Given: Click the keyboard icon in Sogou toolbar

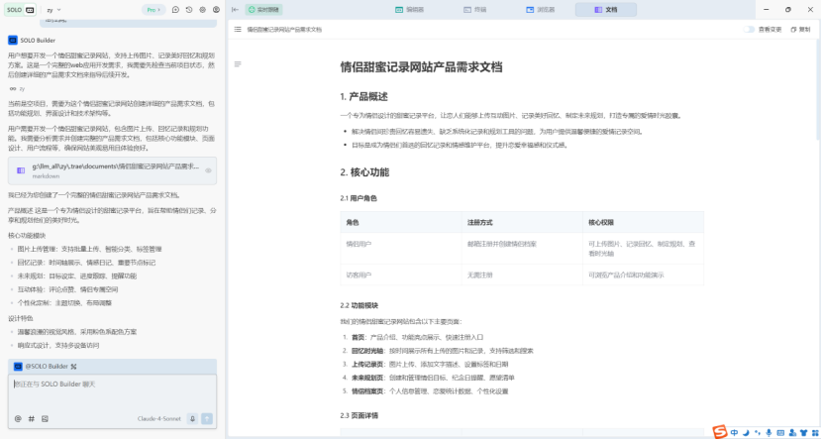Looking at the screenshot, I should tap(780, 433).
